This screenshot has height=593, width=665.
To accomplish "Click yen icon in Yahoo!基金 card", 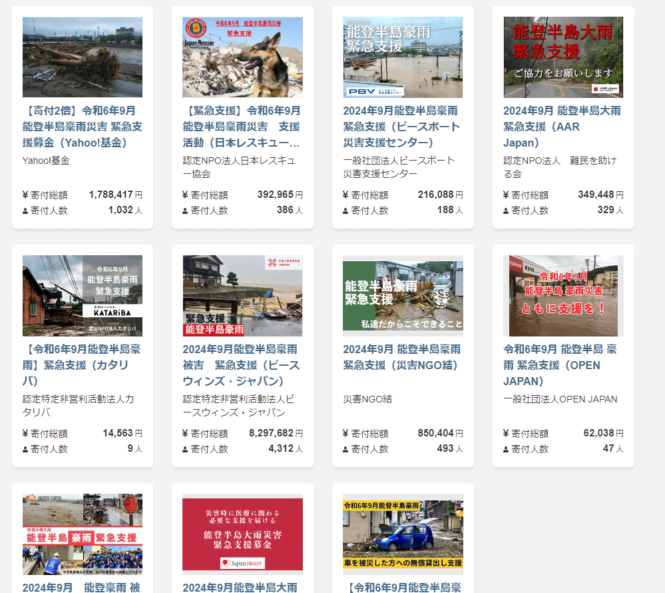I will point(25,195).
